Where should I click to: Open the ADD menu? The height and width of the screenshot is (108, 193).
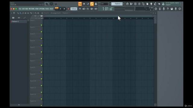click(x=27, y=9)
